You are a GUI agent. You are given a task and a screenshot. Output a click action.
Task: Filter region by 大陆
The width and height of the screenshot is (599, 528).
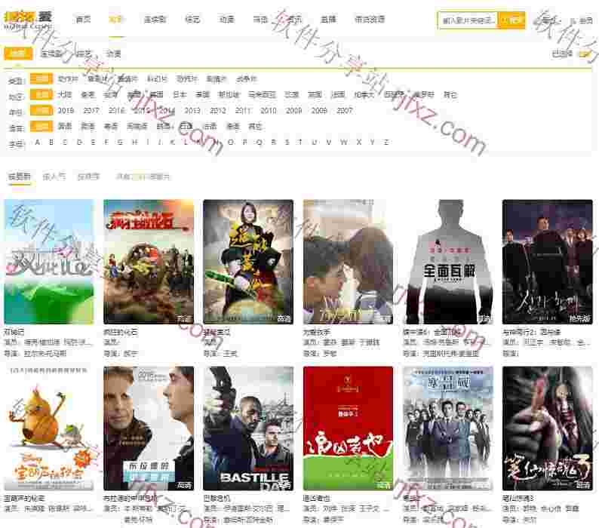pyautogui.click(x=65, y=95)
